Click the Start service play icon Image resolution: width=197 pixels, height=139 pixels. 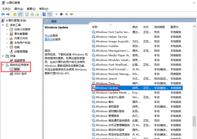pos(56,14)
